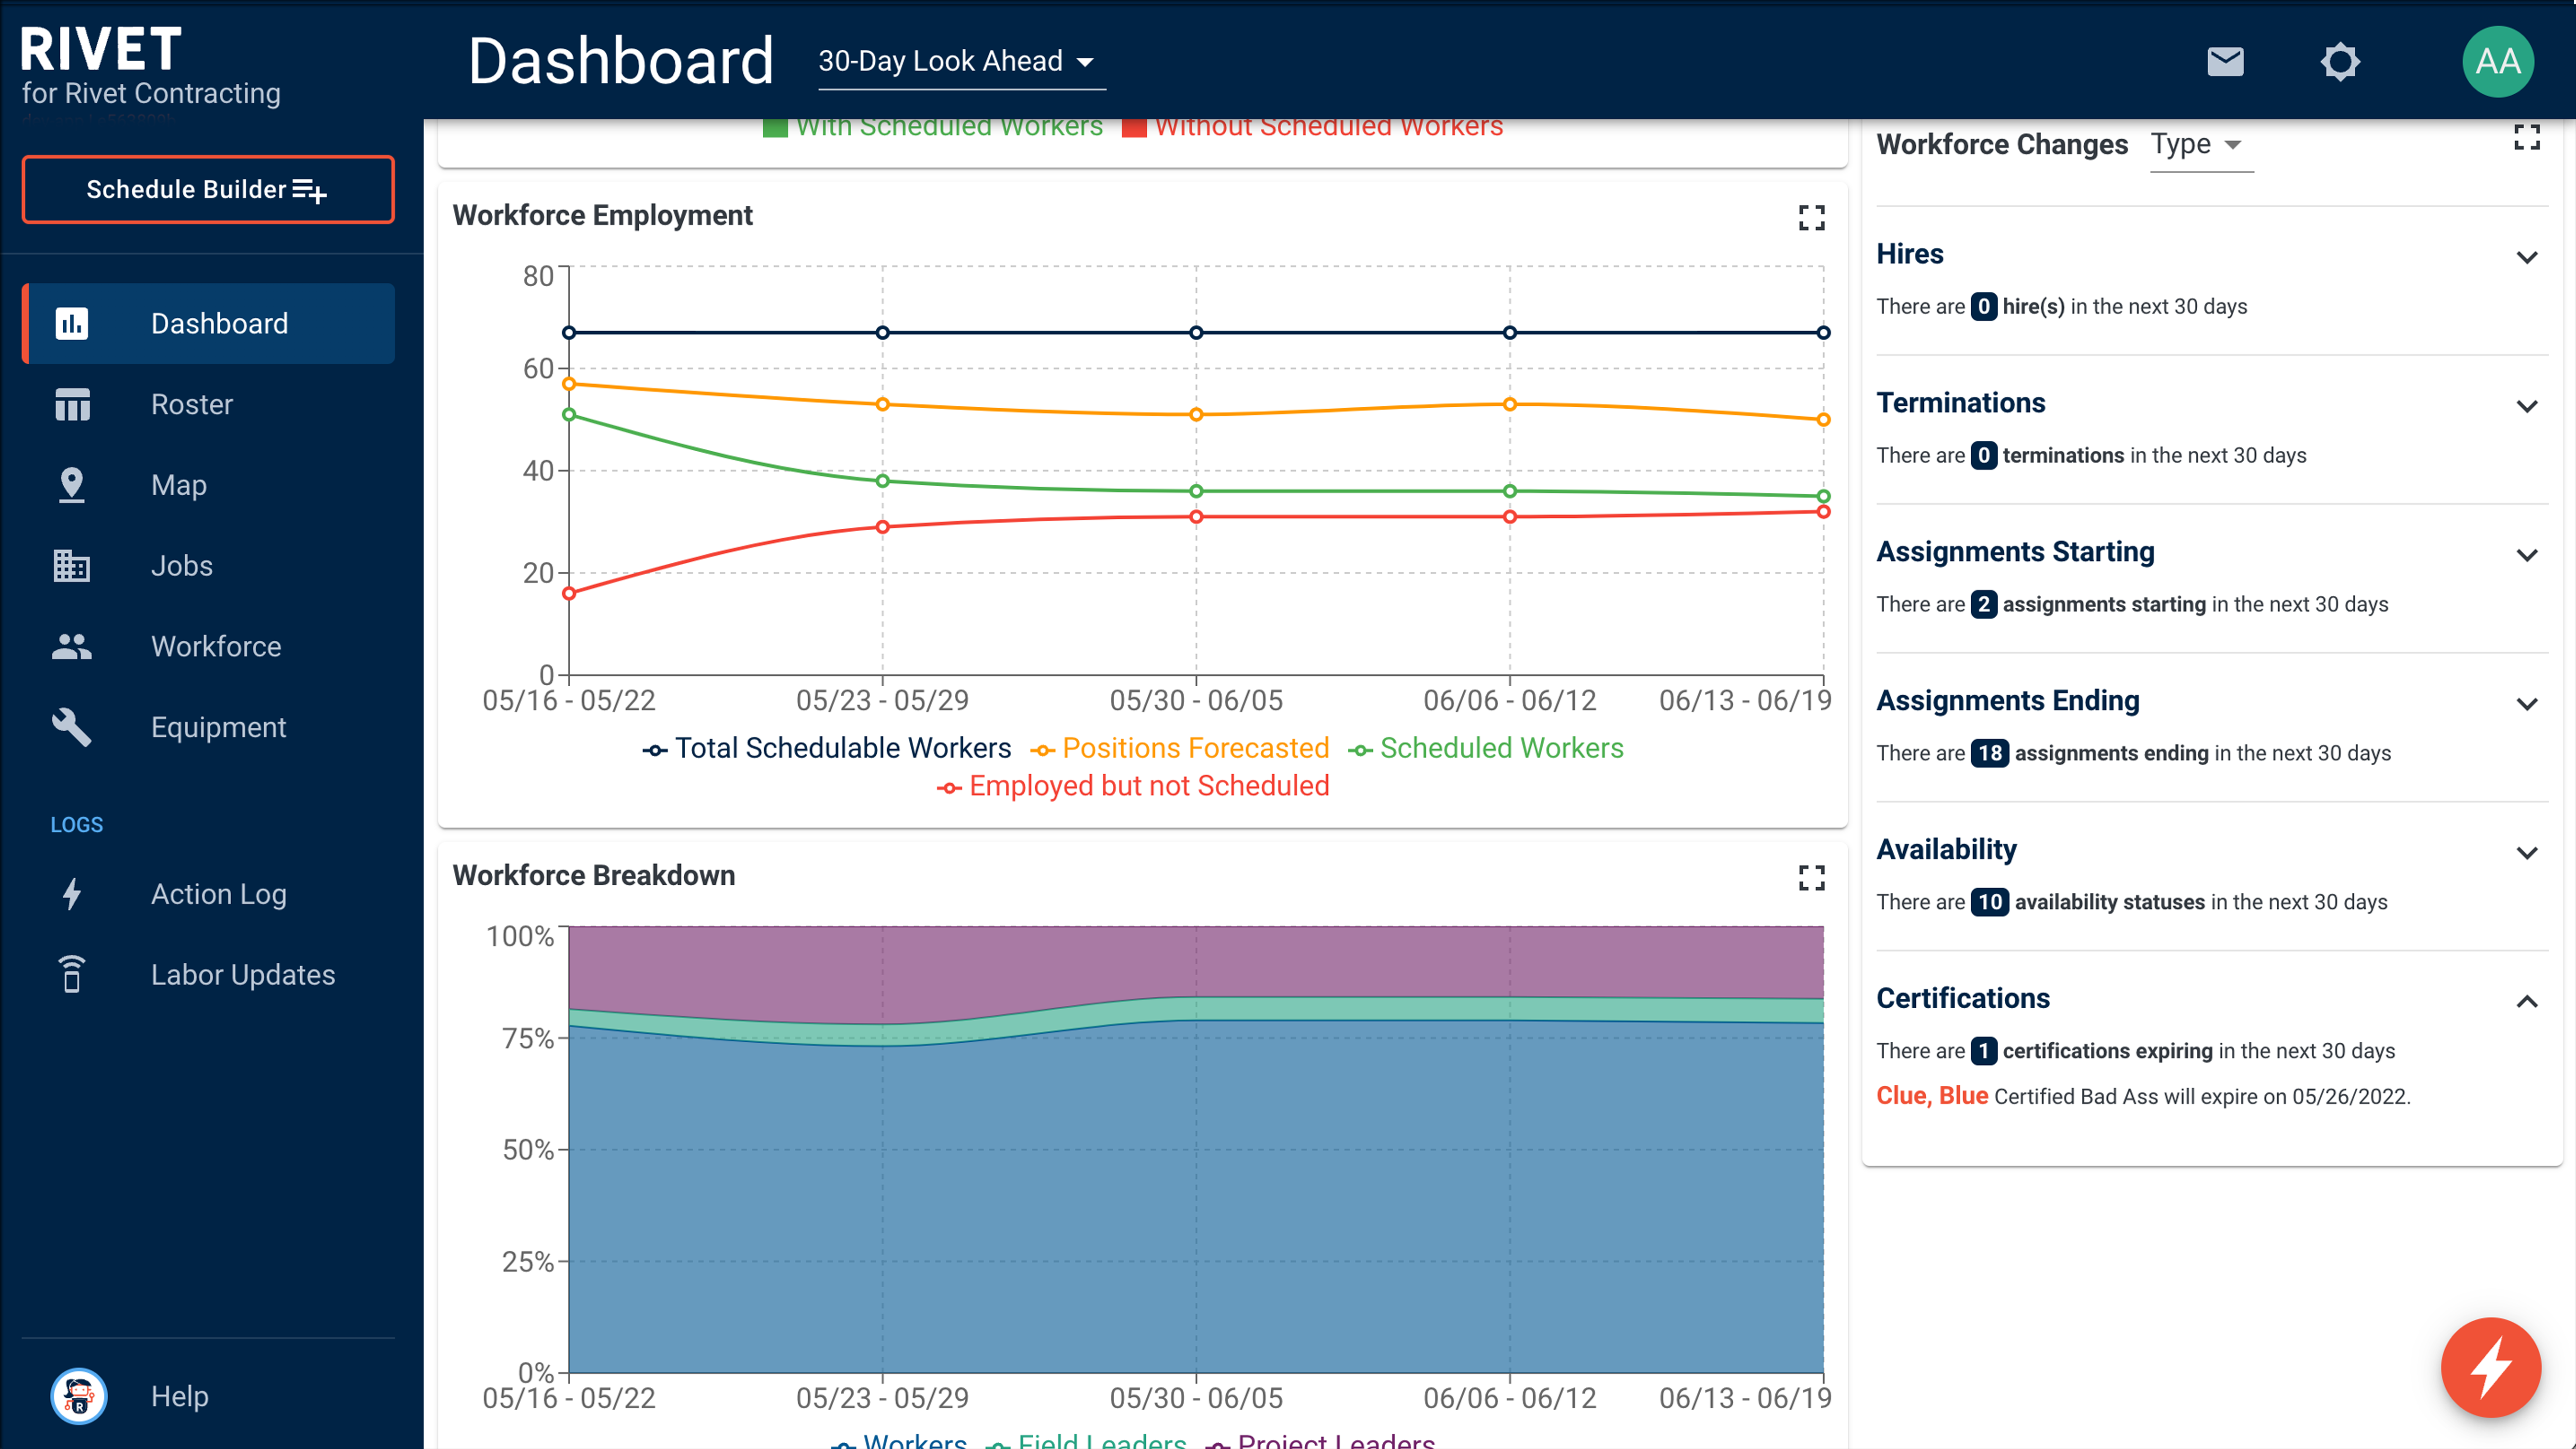Go to Dashboard in sidebar
Viewport: 2576px width, 1449px height.
[x=208, y=324]
